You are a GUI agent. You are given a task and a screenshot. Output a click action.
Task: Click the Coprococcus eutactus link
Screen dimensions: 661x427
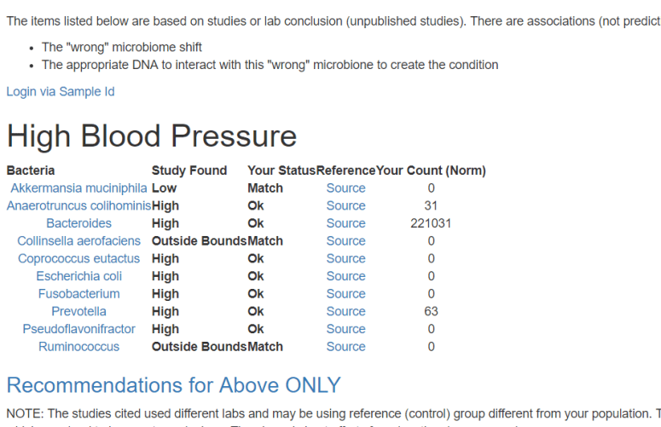pyautogui.click(x=78, y=258)
